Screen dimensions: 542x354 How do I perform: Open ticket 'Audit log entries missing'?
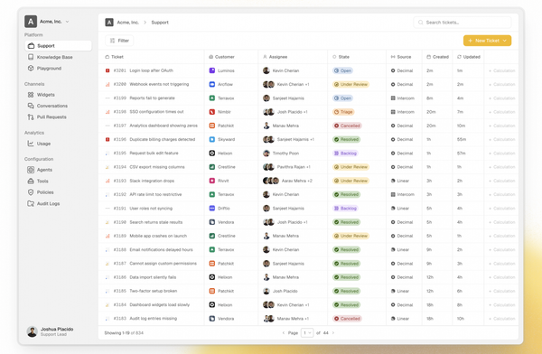point(154,319)
